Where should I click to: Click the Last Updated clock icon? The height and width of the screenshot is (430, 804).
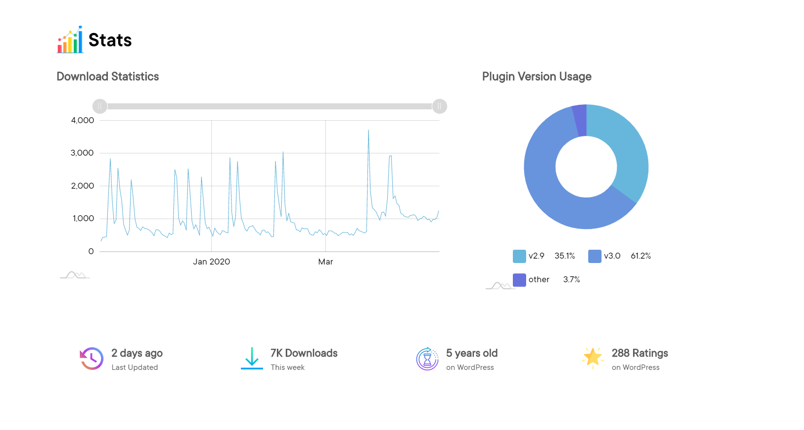tap(90, 359)
